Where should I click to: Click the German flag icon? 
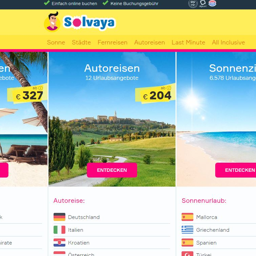point(59,217)
